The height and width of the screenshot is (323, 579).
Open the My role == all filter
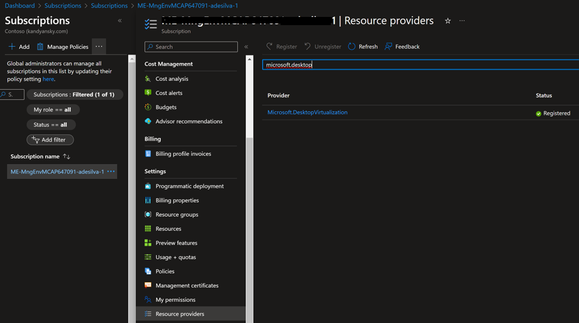53,110
